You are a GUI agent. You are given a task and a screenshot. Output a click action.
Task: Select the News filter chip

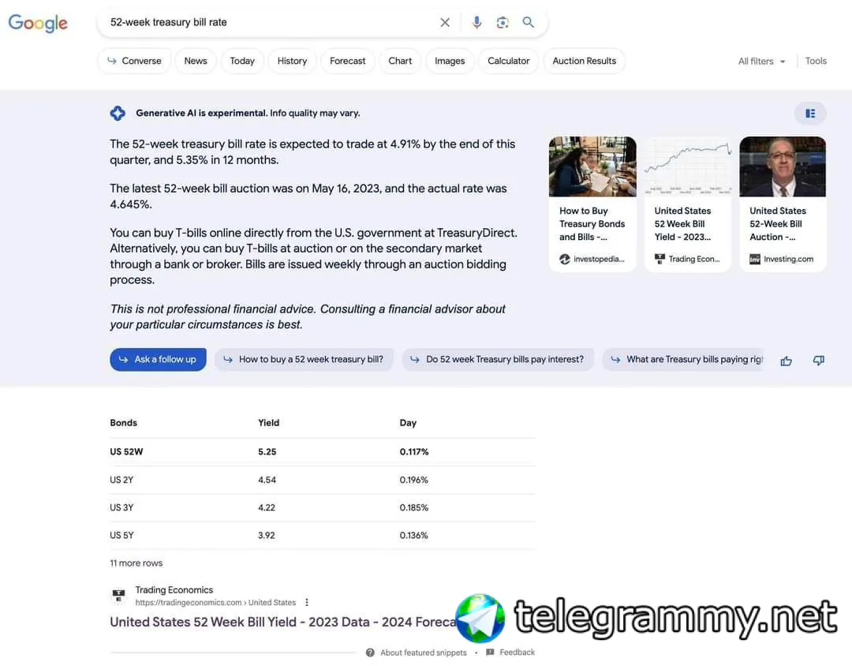click(x=196, y=61)
